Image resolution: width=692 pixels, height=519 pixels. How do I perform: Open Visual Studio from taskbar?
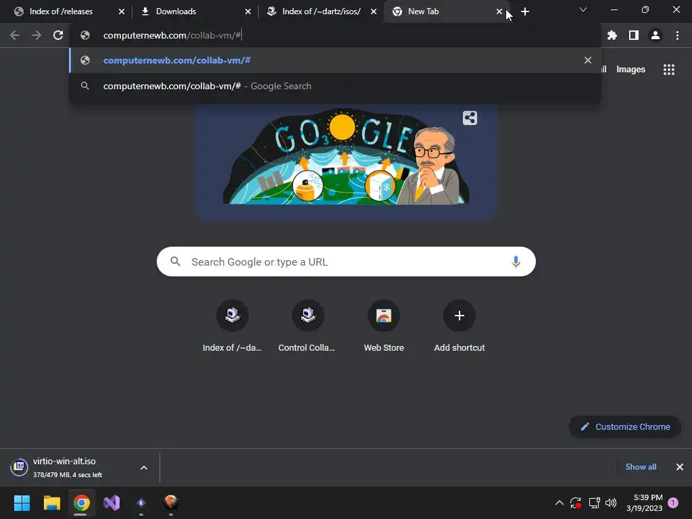coord(112,503)
